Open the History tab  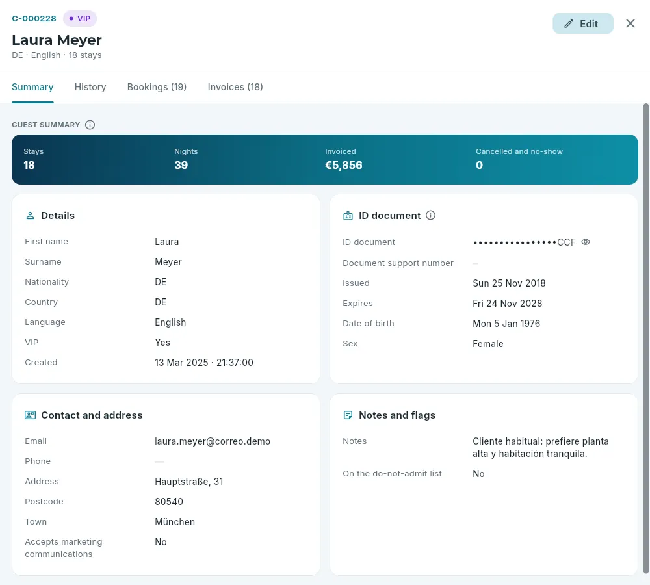[x=90, y=87]
